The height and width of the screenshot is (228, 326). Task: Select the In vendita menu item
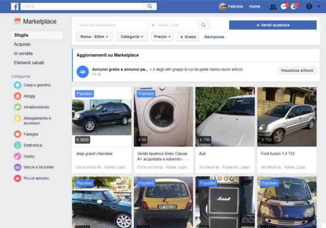(23, 54)
